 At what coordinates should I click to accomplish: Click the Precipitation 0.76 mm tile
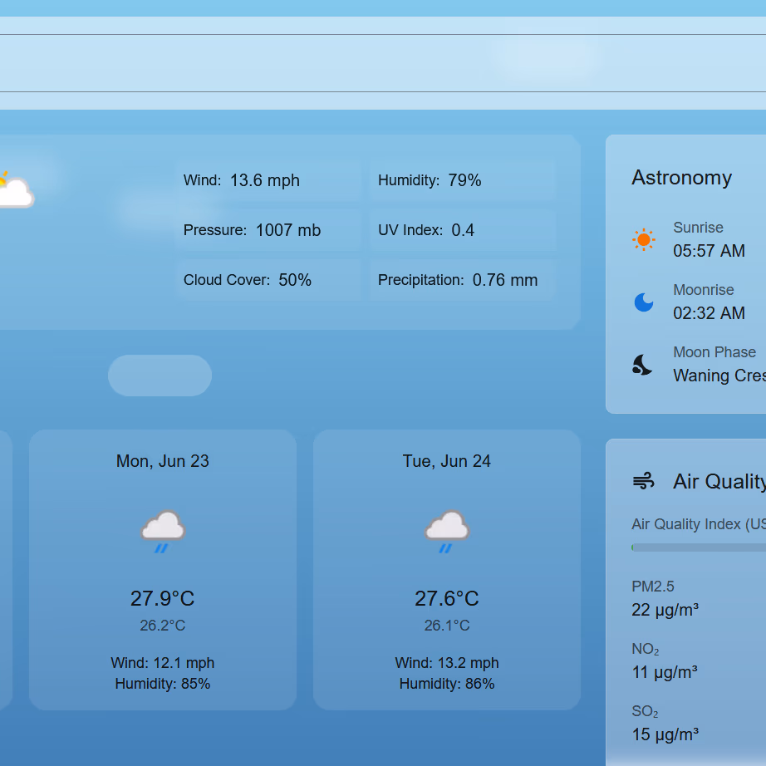(x=463, y=280)
